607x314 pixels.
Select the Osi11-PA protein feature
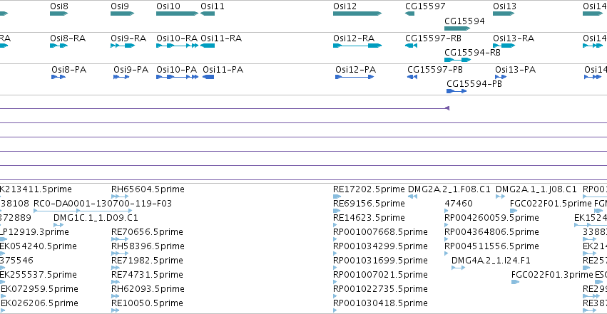(208, 77)
